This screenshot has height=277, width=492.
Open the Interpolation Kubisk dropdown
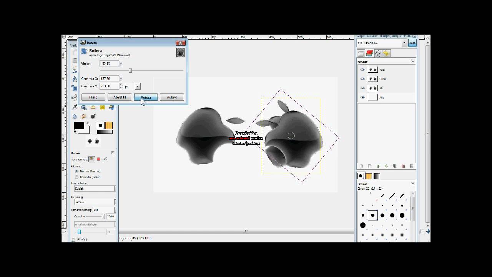pyautogui.click(x=94, y=189)
